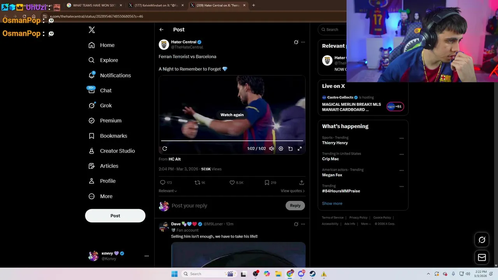Go to the X logo home
This screenshot has height=280, width=498.
pyautogui.click(x=92, y=30)
